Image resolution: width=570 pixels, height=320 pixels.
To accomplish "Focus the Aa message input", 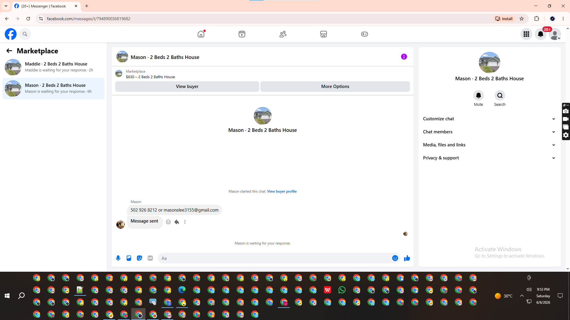I will pos(275,258).
